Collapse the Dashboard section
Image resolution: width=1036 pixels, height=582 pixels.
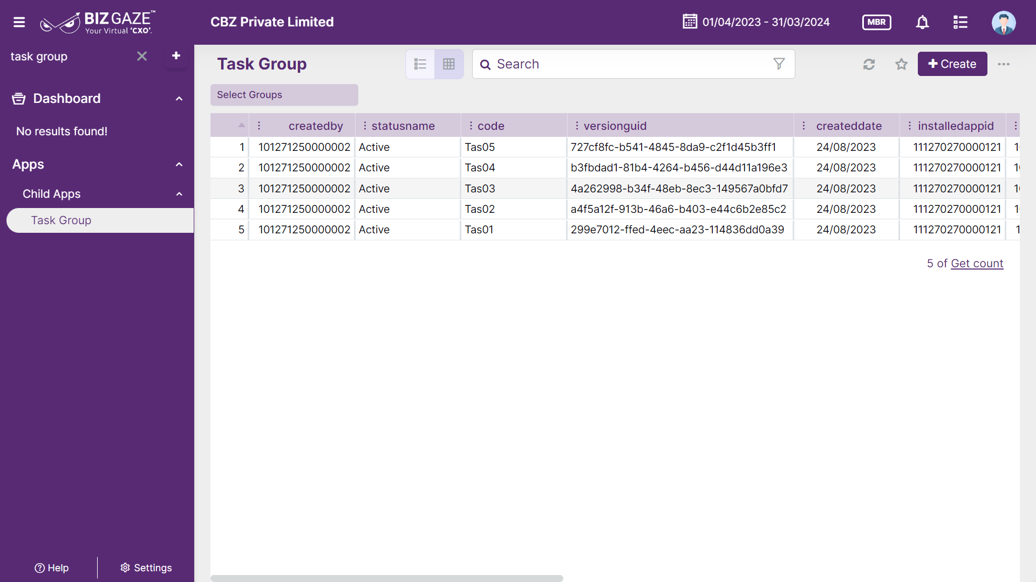click(x=179, y=99)
